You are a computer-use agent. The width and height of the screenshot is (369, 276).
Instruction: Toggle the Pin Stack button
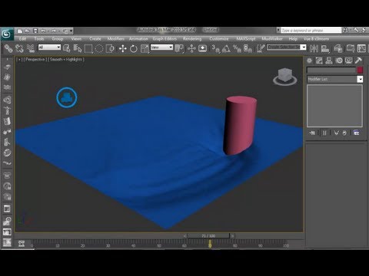(x=312, y=133)
